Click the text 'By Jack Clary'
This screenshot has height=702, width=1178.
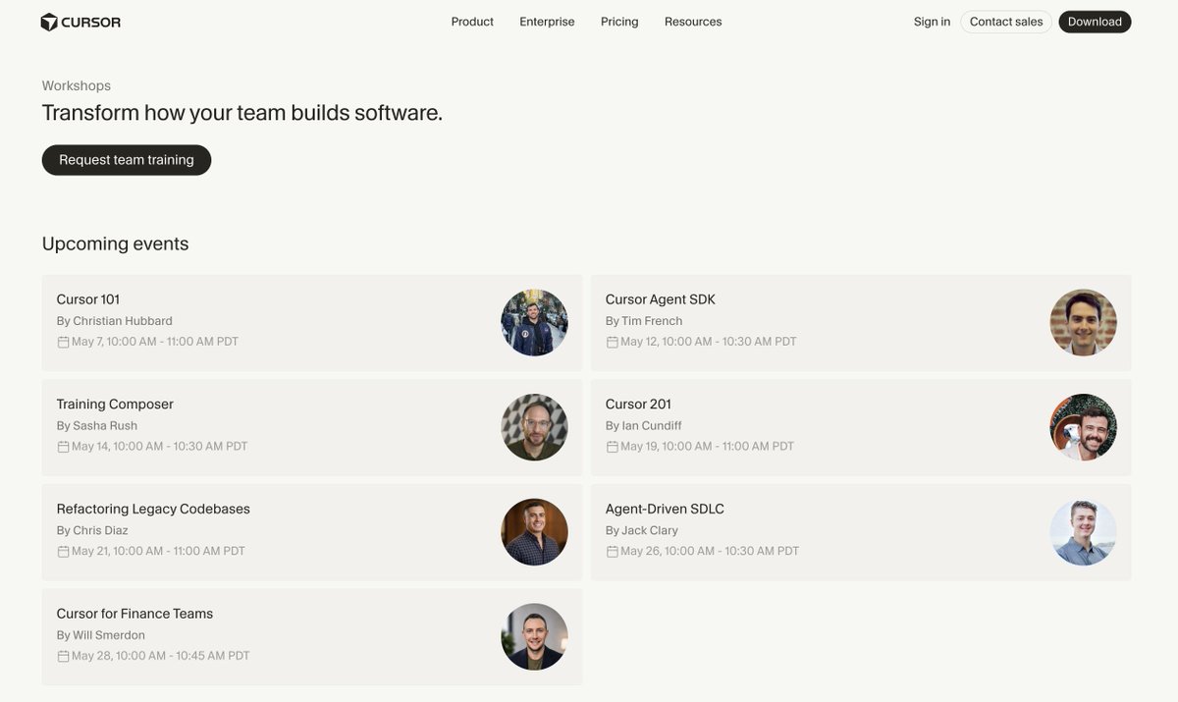[x=641, y=531]
